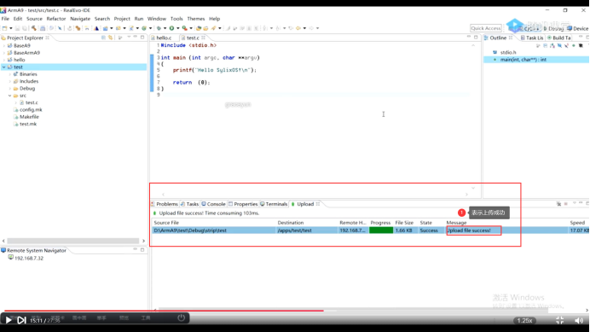Click the red stop icon in Upload view

click(566, 204)
